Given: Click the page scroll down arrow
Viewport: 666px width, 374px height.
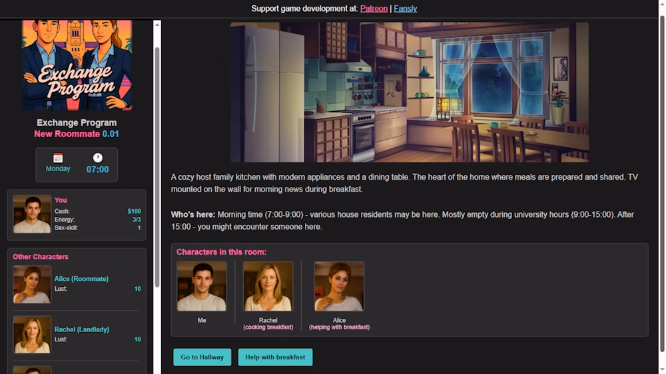Looking at the screenshot, I should pos(661,368).
